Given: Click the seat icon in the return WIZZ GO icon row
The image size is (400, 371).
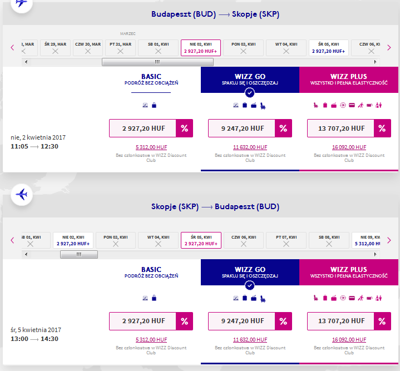Looking at the screenshot, I should click(x=263, y=299).
